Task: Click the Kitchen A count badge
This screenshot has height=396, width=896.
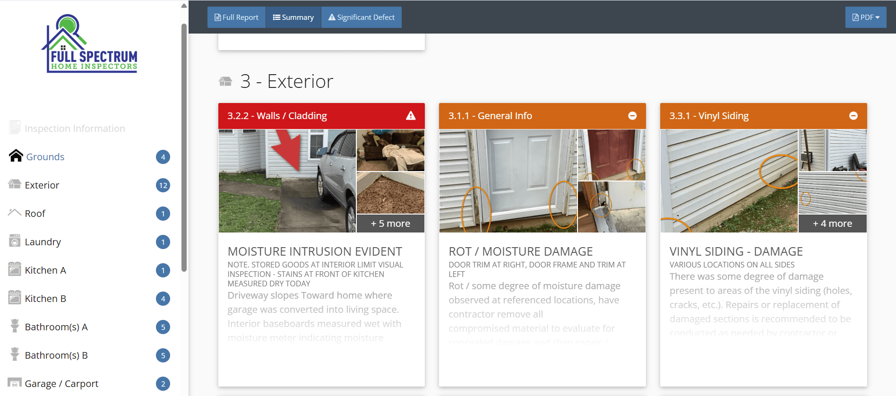Action: 163,270
